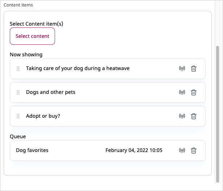
Task: Click the Now showing section heading
Action: point(26,55)
